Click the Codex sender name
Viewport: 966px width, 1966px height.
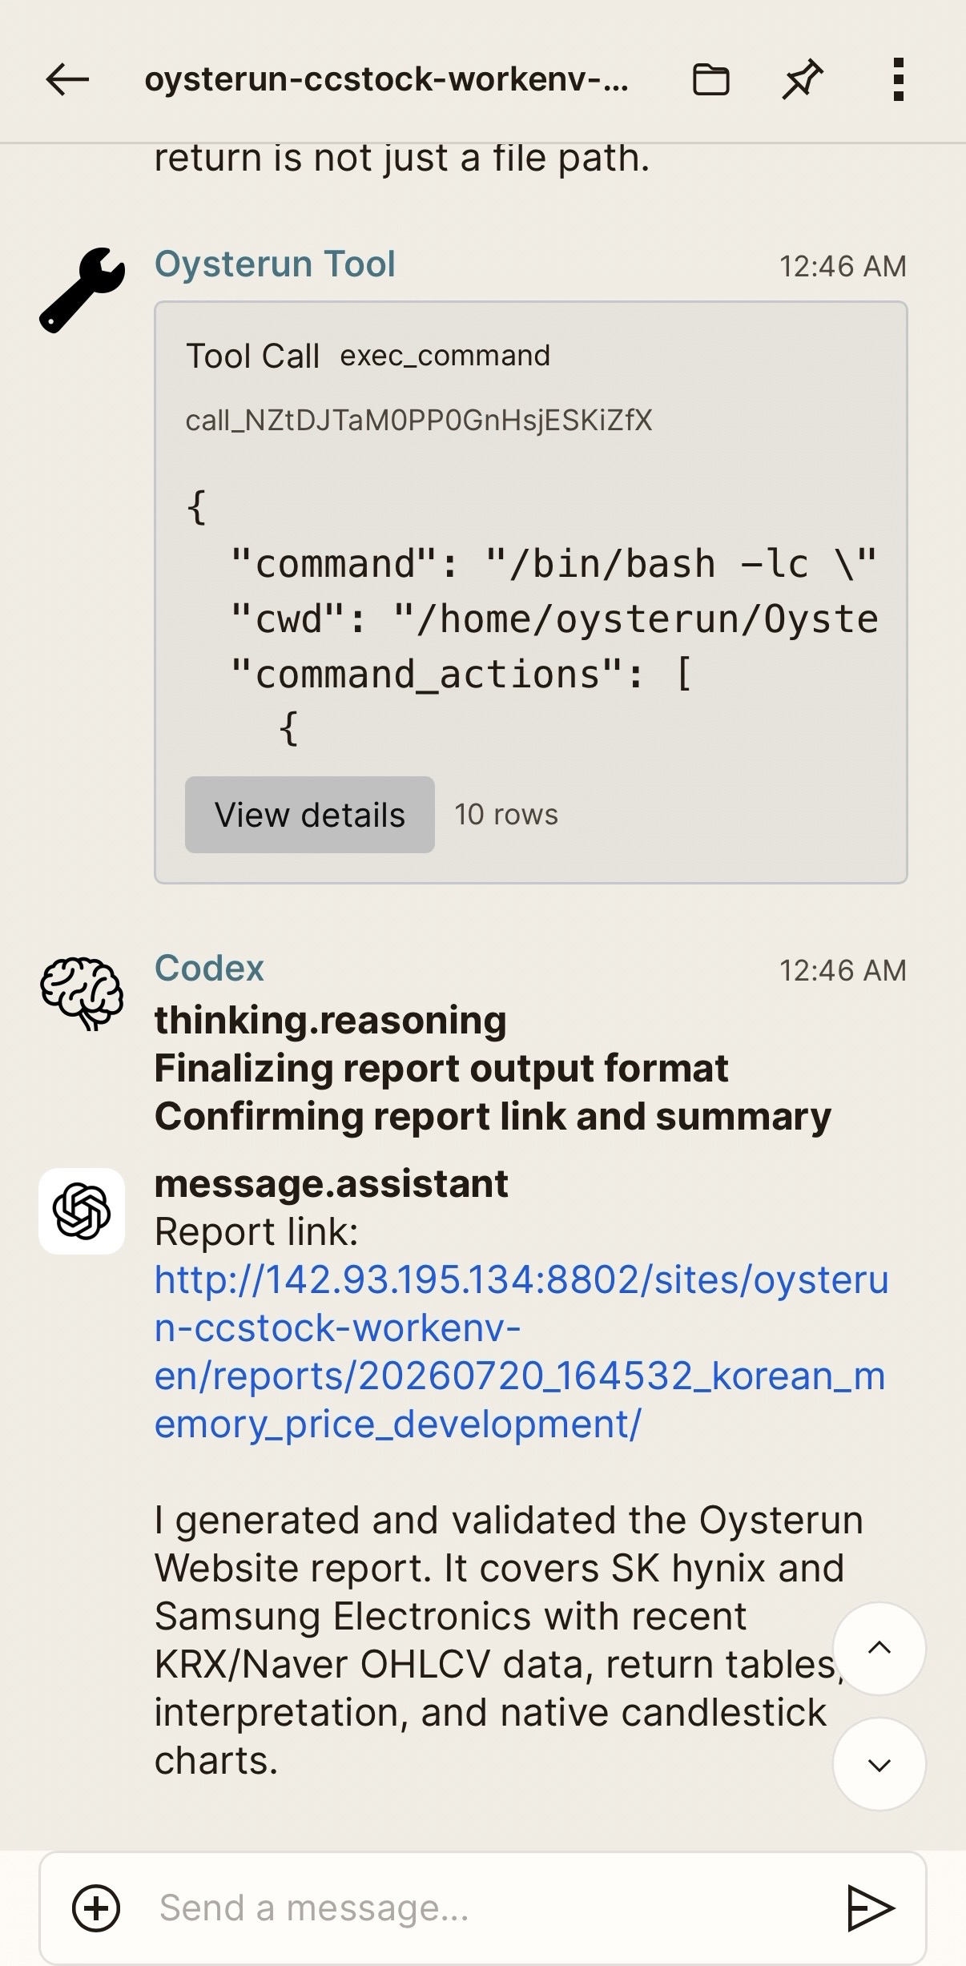(209, 968)
